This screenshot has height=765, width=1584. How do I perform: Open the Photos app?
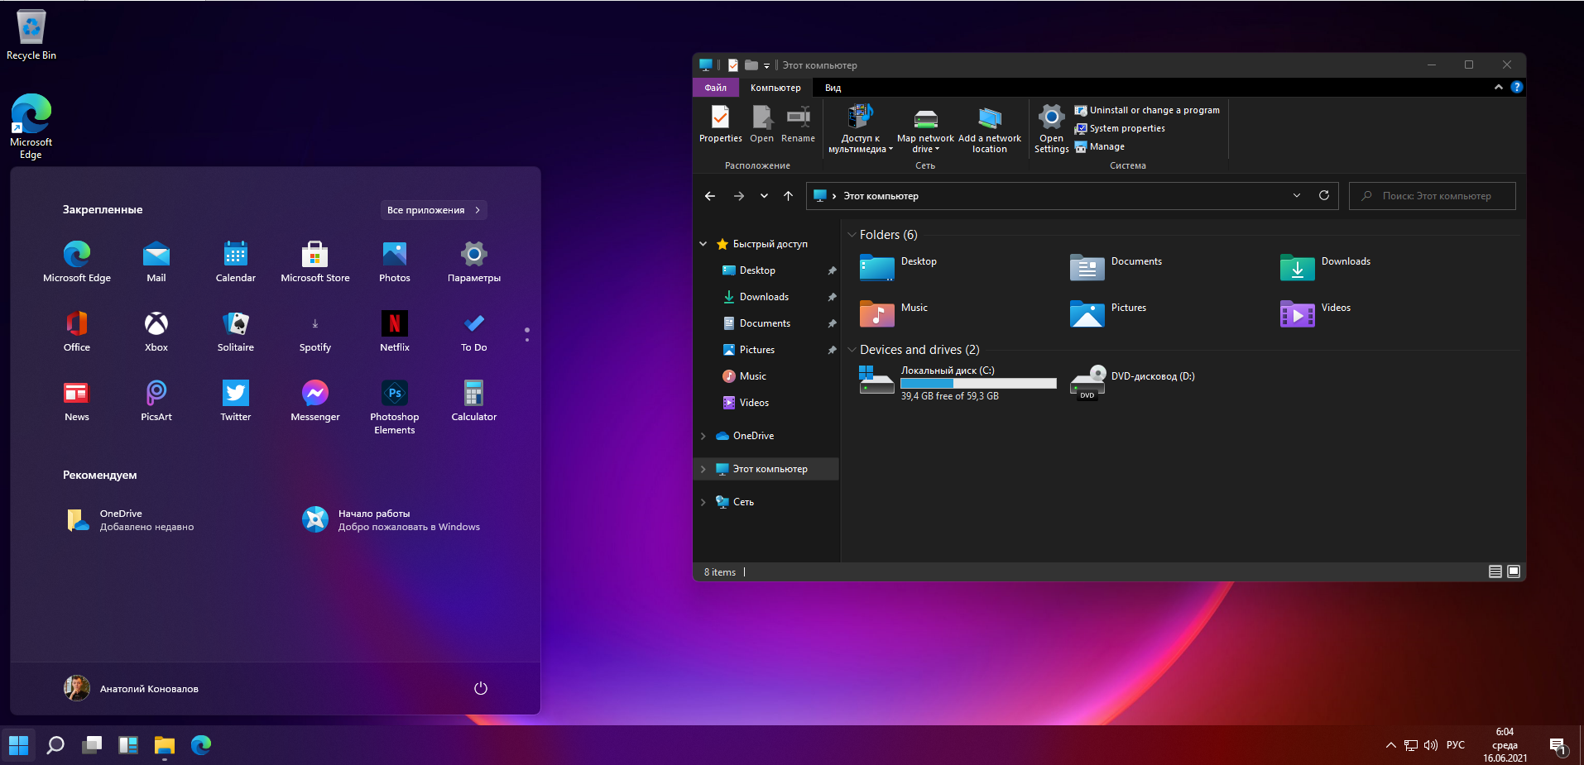point(395,261)
